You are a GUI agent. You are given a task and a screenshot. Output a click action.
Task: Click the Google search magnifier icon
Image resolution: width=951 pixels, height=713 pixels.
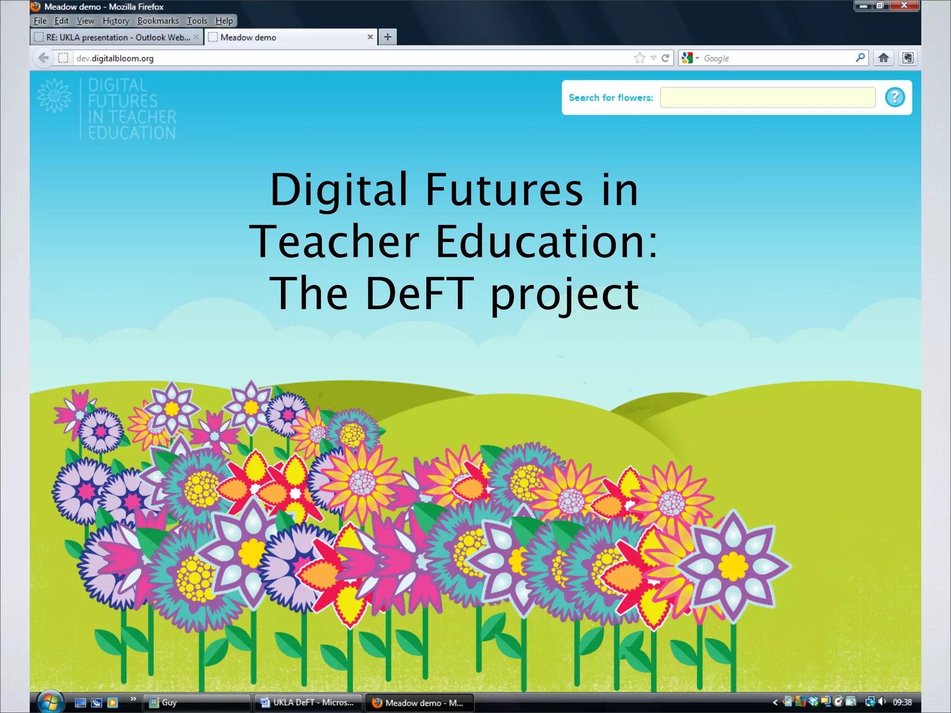[860, 58]
